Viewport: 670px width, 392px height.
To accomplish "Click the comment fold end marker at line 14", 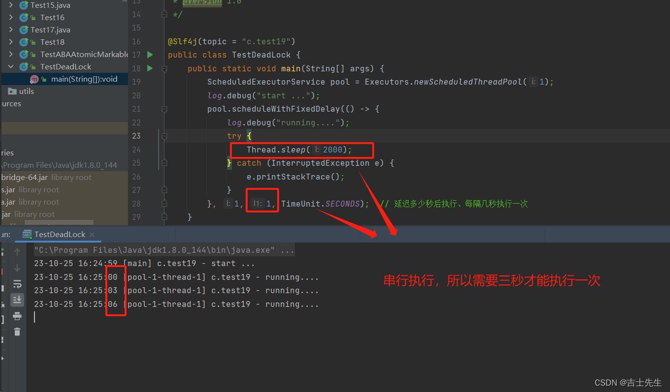I will point(165,14).
